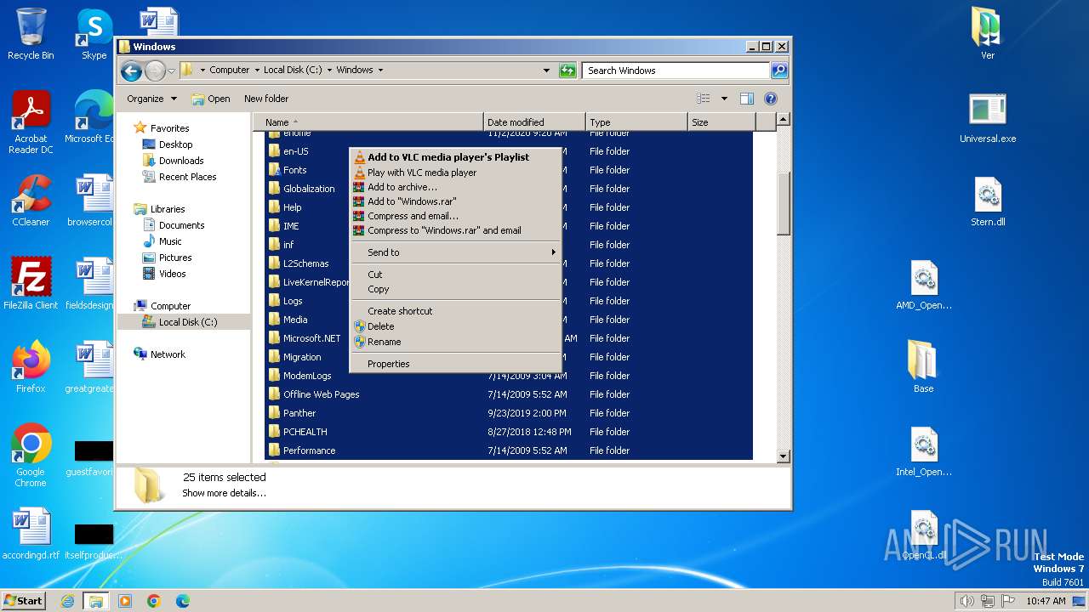Screen dimensions: 1089x612
Task: Select Downloads under Favorites
Action: click(181, 161)
